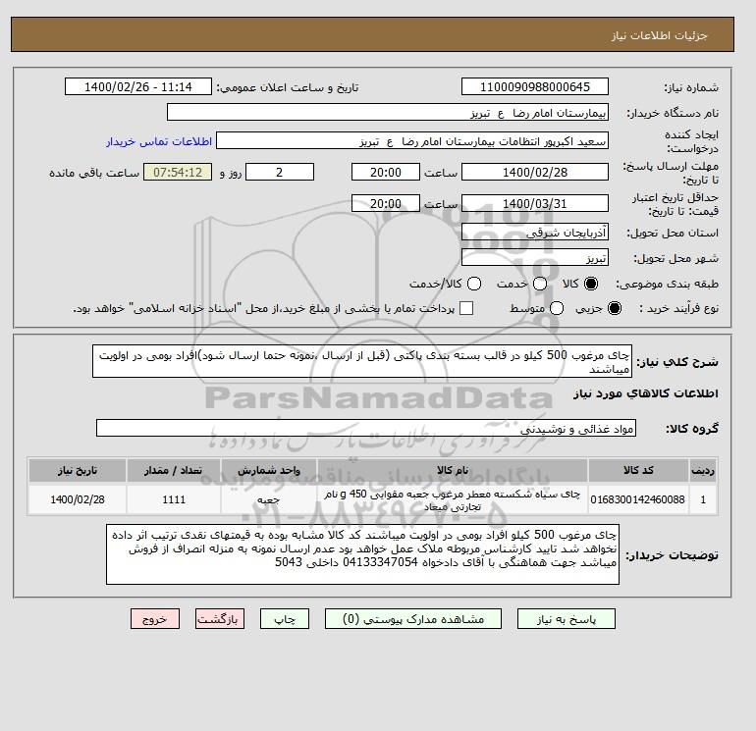Click the delivery province field آذربایجان شرقی
Image resolution: width=756 pixels, height=731 pixels.
[535, 233]
